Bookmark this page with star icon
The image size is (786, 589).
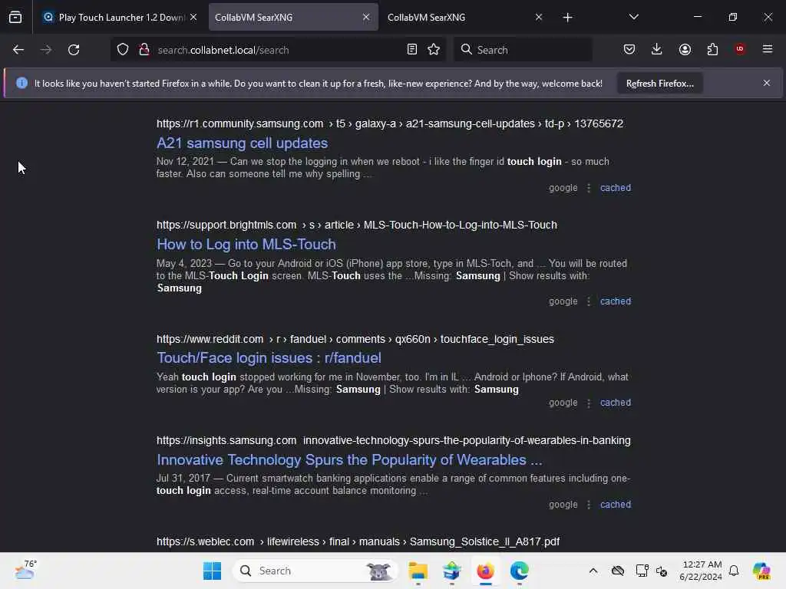(434, 50)
